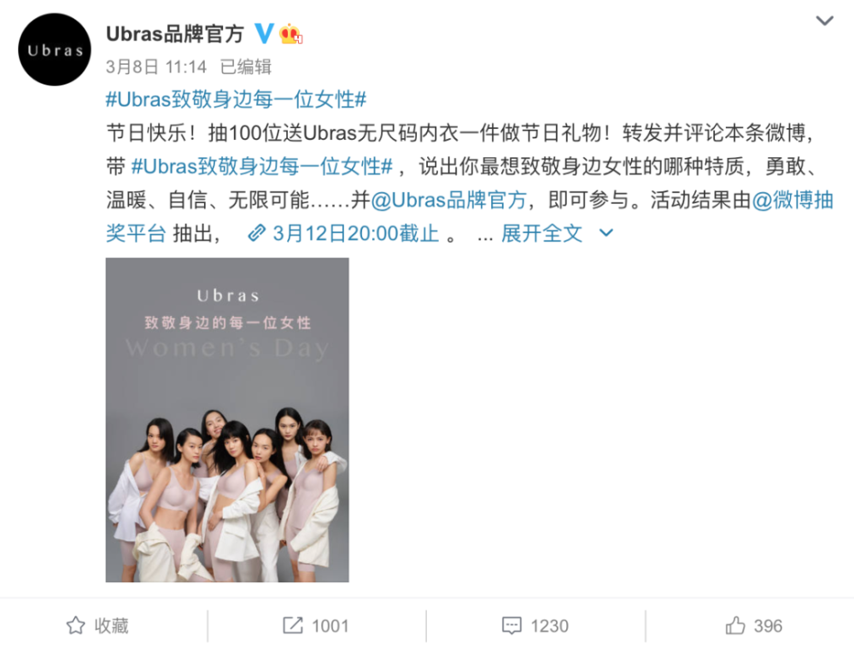
Task: Open the hashtag #Ubras致敬身边每一位女性# title link
Action: pos(236,100)
